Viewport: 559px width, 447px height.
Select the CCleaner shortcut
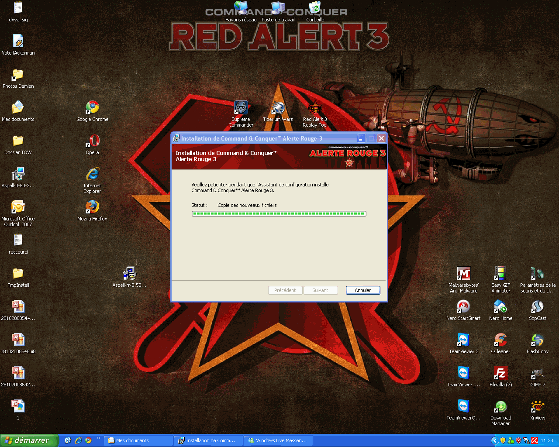[x=500, y=344]
